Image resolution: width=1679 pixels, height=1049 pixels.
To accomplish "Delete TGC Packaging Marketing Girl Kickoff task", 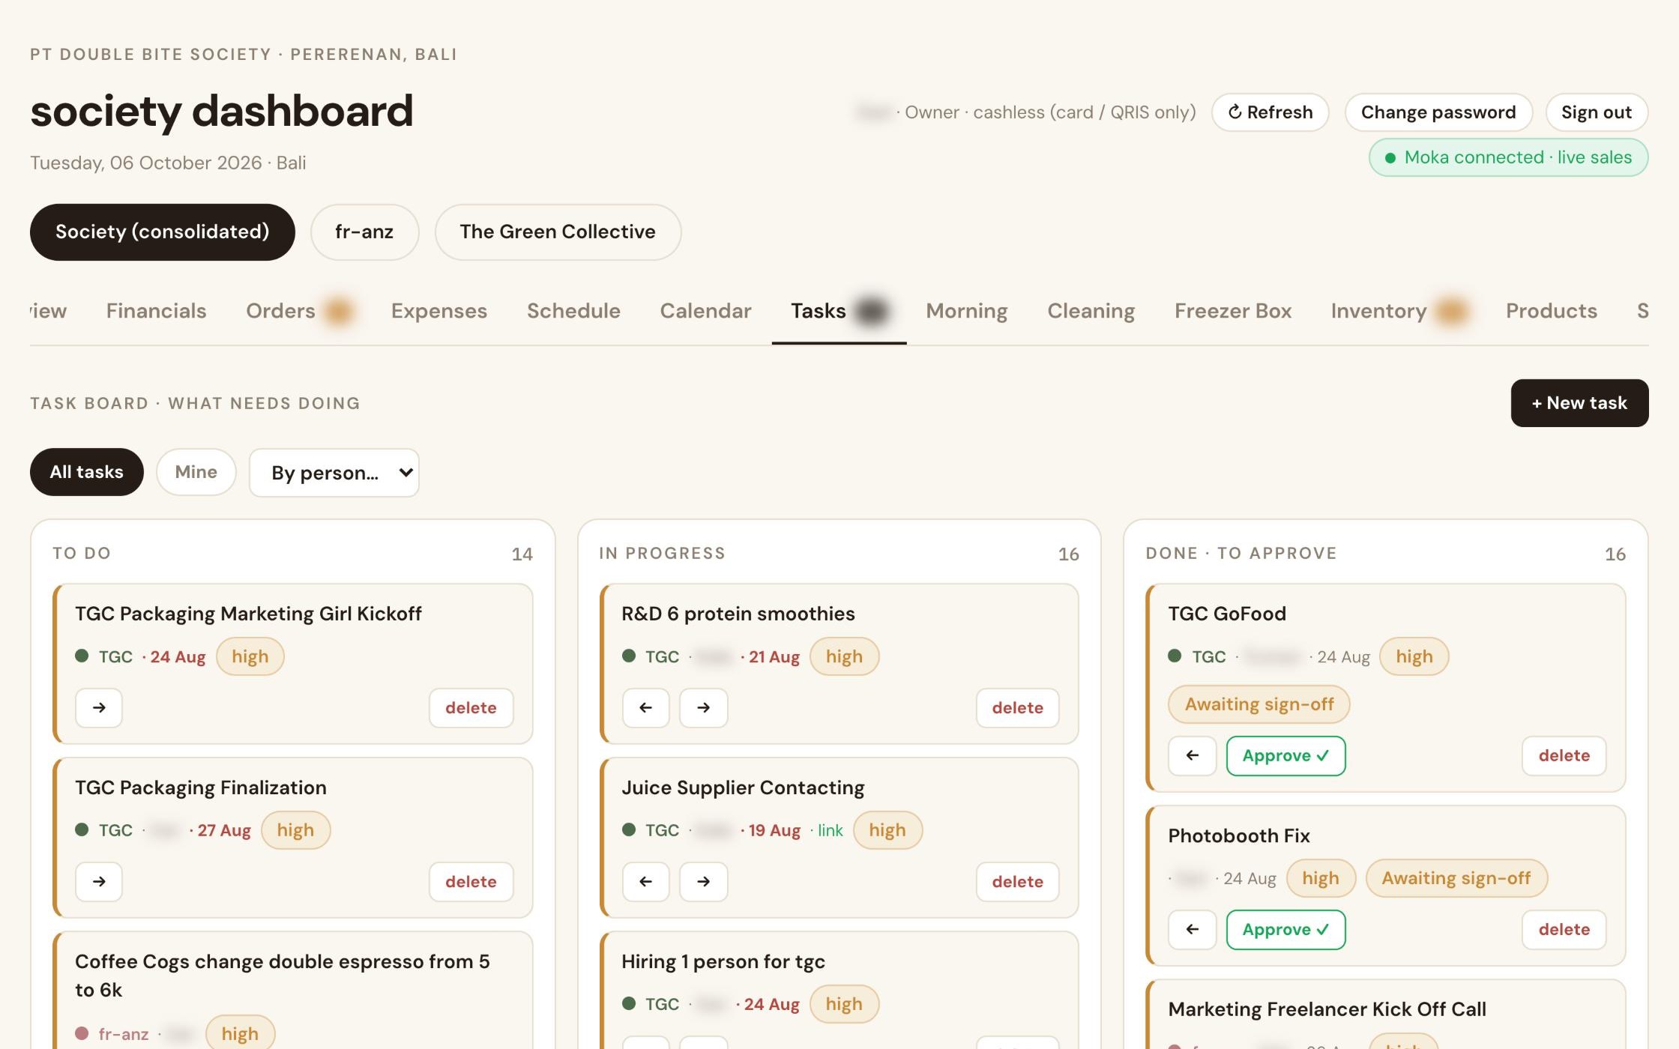I will (471, 707).
